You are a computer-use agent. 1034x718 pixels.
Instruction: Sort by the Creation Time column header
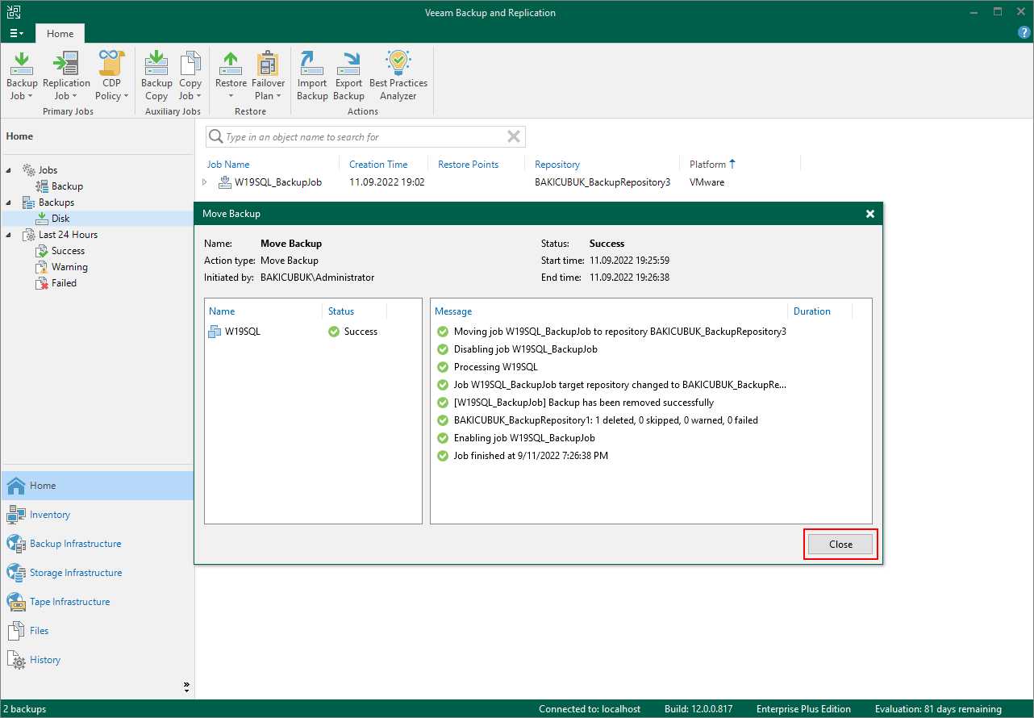coord(378,165)
